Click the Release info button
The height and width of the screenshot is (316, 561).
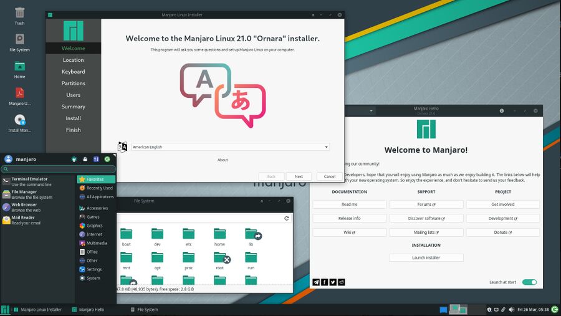pos(350,218)
